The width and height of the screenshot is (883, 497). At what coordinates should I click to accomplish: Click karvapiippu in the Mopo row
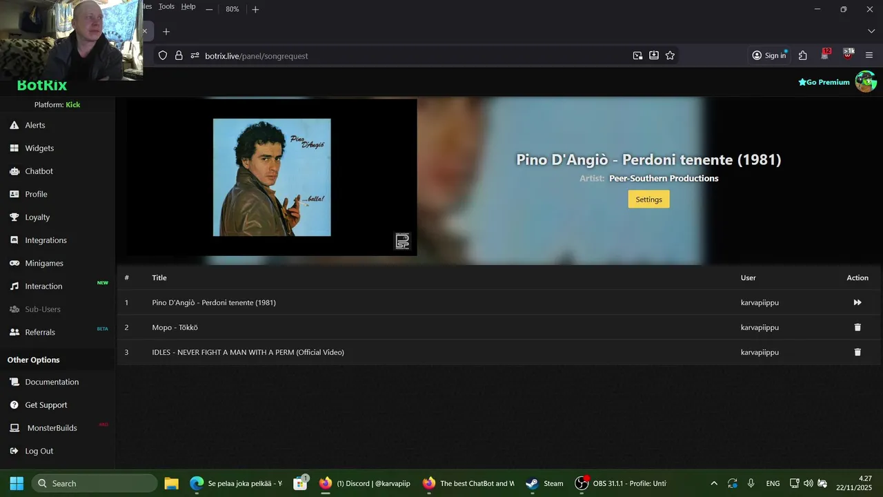point(760,327)
